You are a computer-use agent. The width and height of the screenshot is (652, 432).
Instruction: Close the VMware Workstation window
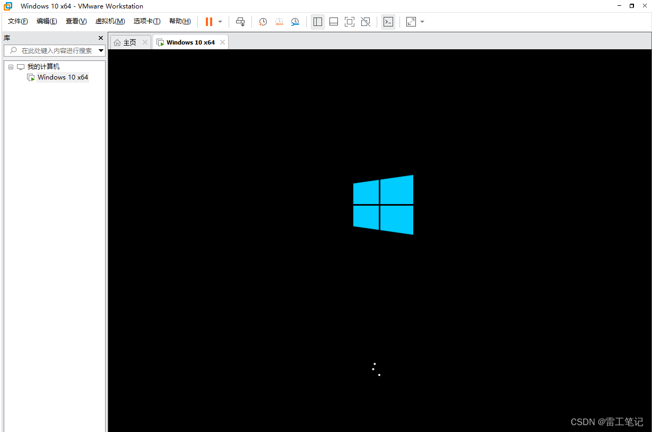point(645,6)
